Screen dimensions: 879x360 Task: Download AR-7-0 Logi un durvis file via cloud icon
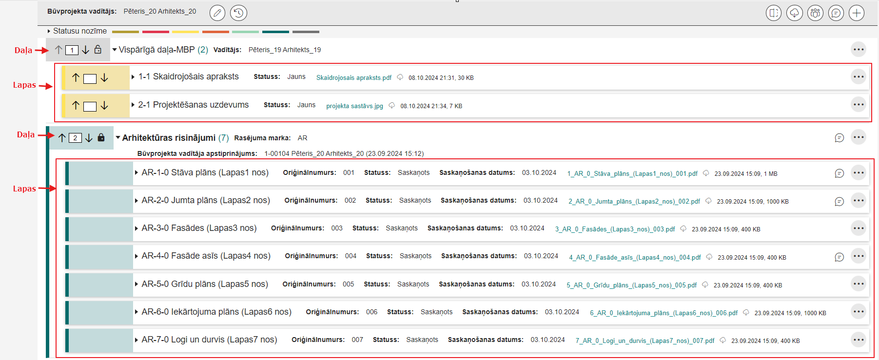(723, 340)
